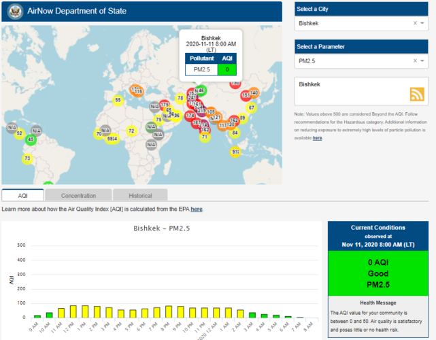Screen dimensions: 436x340
Task: Clear the PM2.5 parameter selection
Action: [x=415, y=61]
